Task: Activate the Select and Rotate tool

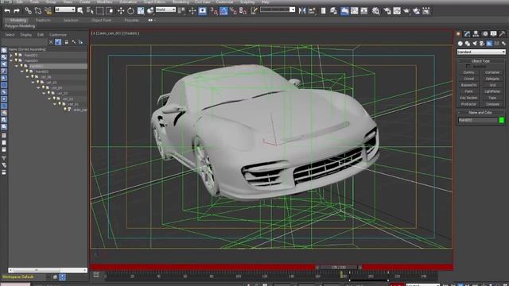Action: point(130,11)
